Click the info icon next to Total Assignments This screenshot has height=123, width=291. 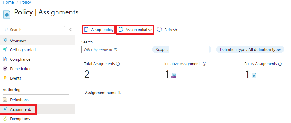(x=118, y=64)
